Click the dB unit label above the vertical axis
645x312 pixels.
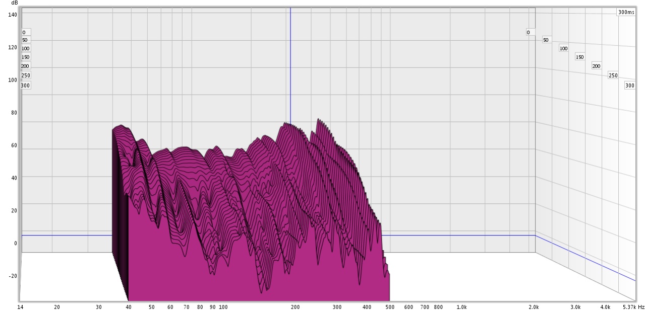pyautogui.click(x=15, y=3)
